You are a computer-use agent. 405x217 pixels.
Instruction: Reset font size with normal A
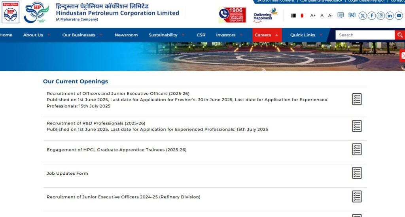(x=322, y=15)
